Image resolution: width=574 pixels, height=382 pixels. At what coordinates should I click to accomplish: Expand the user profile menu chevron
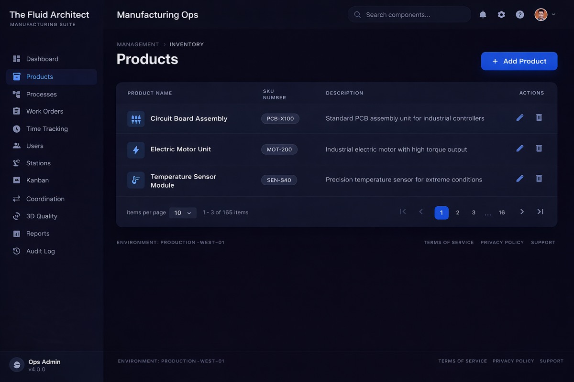[553, 14]
